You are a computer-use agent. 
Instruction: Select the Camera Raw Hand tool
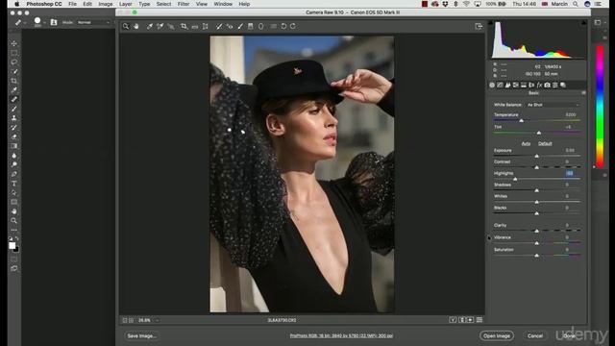[136, 26]
